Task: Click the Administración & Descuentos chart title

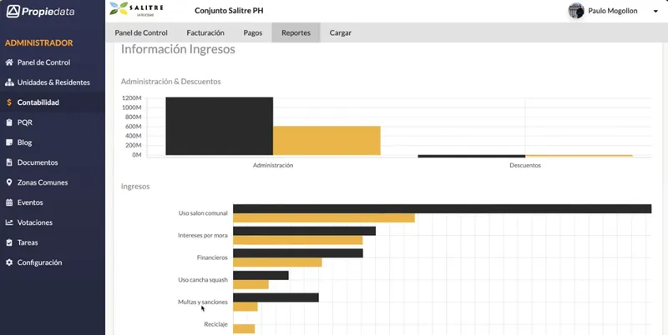Action: pos(171,81)
